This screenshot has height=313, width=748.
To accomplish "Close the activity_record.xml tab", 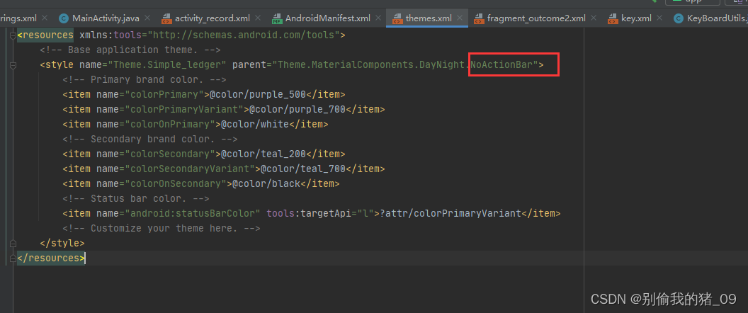I will tap(258, 18).
